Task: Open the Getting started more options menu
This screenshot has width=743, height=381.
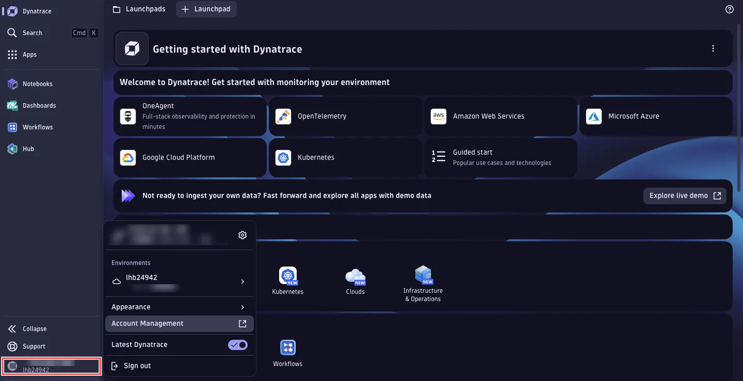Action: 713,48
